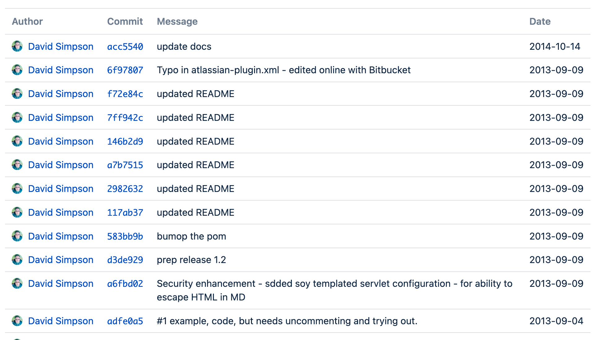
Task: Open David Simpson author link for f72e84c
Action: tap(61, 94)
